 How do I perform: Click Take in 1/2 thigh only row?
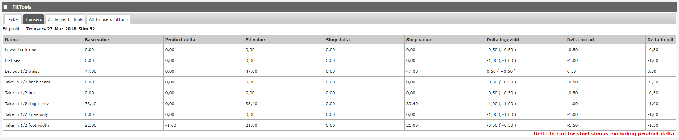339,104
